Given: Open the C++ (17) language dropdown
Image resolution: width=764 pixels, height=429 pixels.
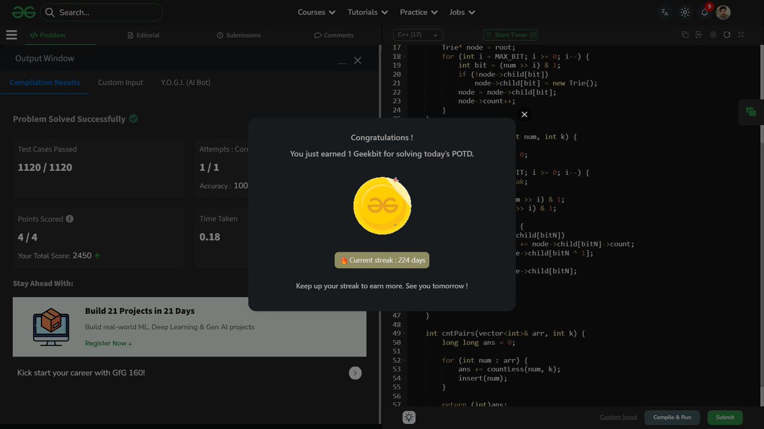Looking at the screenshot, I should (x=418, y=35).
